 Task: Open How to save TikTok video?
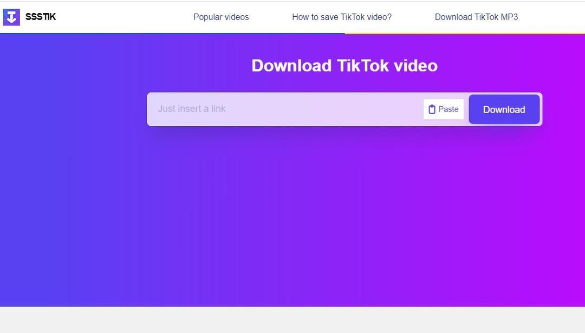coord(342,17)
